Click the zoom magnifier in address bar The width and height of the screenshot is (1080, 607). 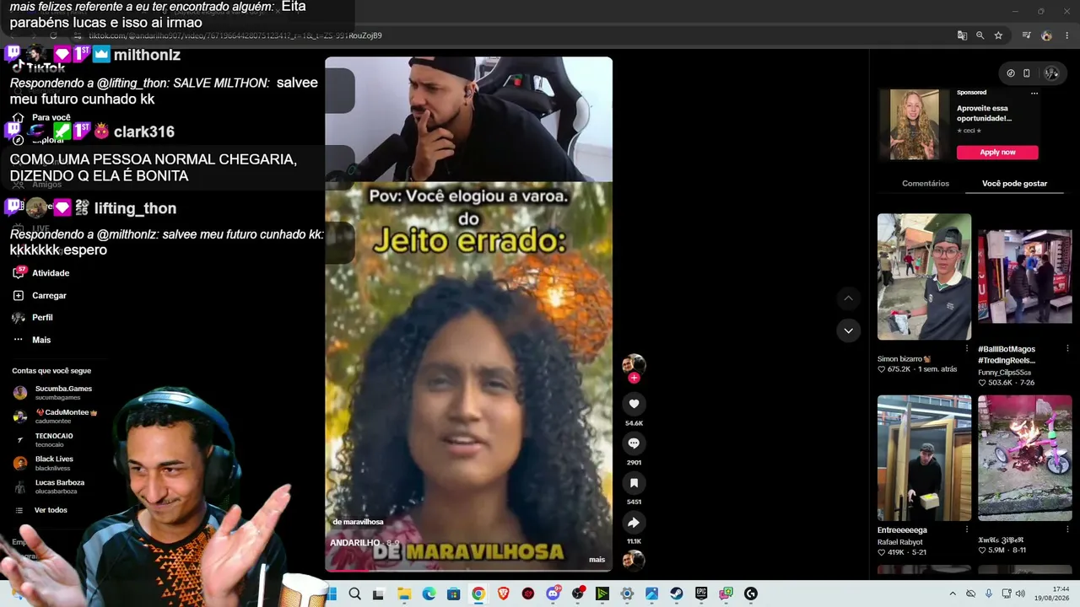(x=980, y=35)
